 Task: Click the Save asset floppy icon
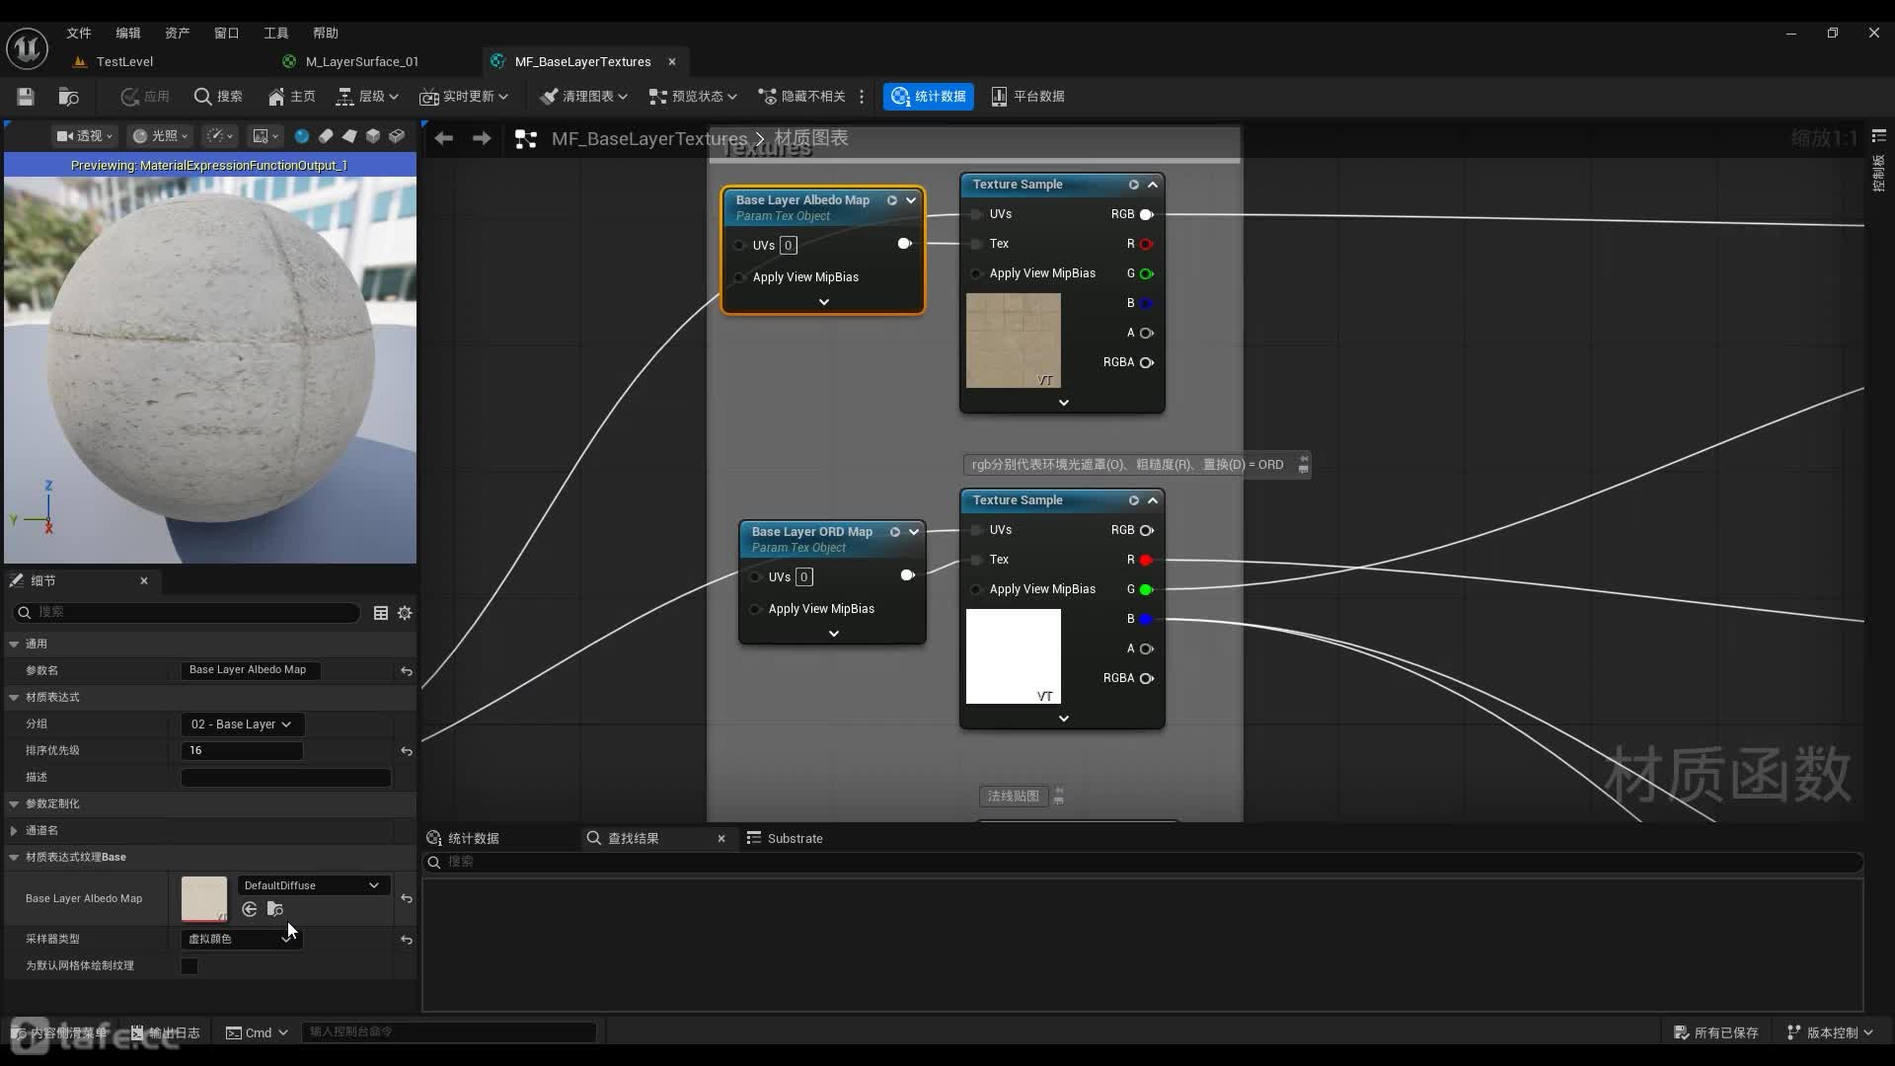[x=26, y=96]
